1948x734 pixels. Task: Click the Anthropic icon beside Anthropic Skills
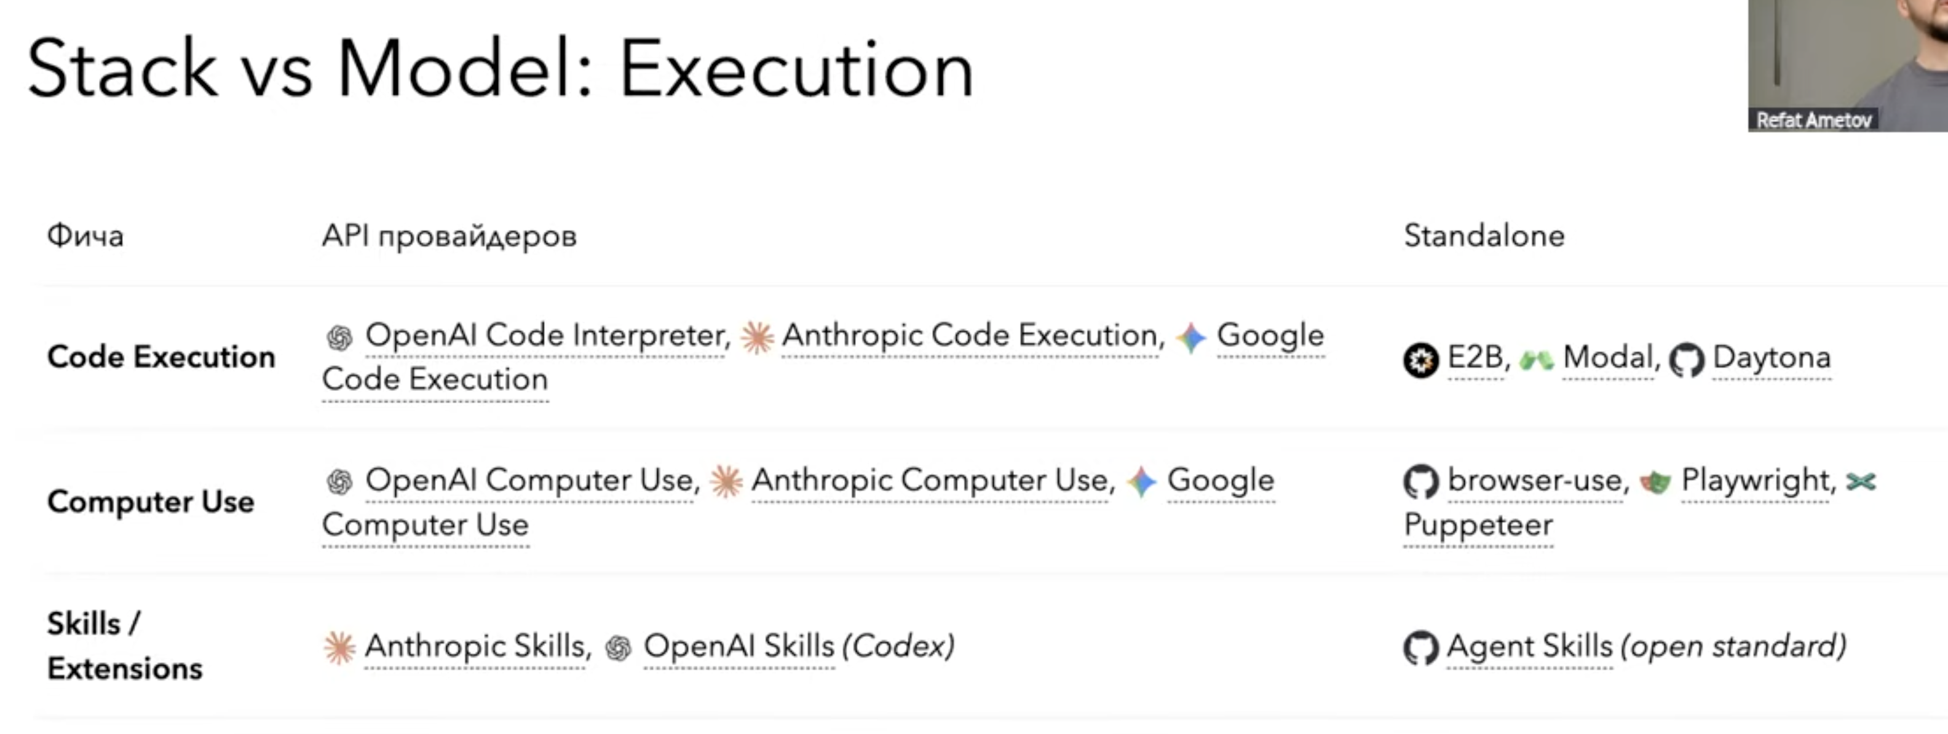click(x=339, y=648)
